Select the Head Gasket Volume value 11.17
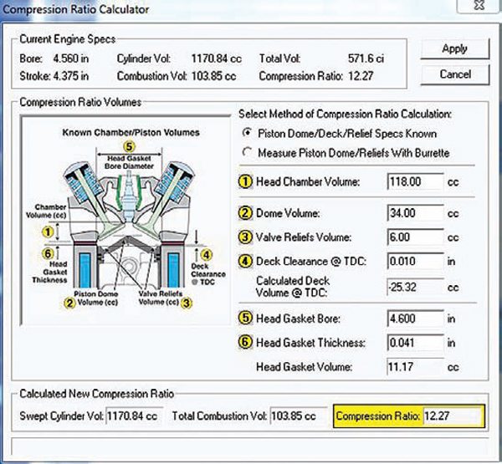This screenshot has width=502, height=464. coord(415,367)
